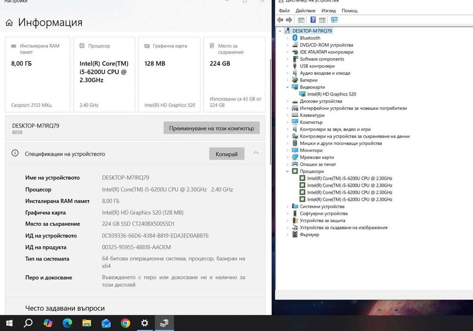The image size is (473, 331).
Task: Open the Действие menu
Action: 305,10
